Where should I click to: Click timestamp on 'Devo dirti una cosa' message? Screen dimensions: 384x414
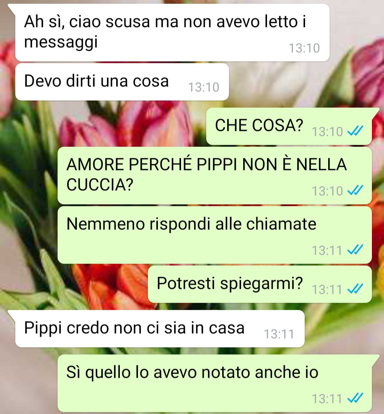(203, 87)
